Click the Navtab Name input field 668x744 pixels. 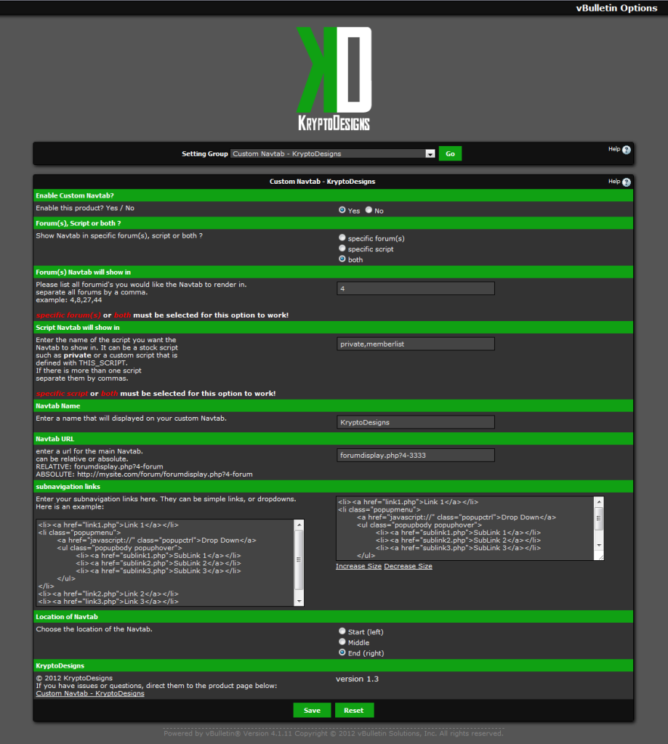point(416,422)
